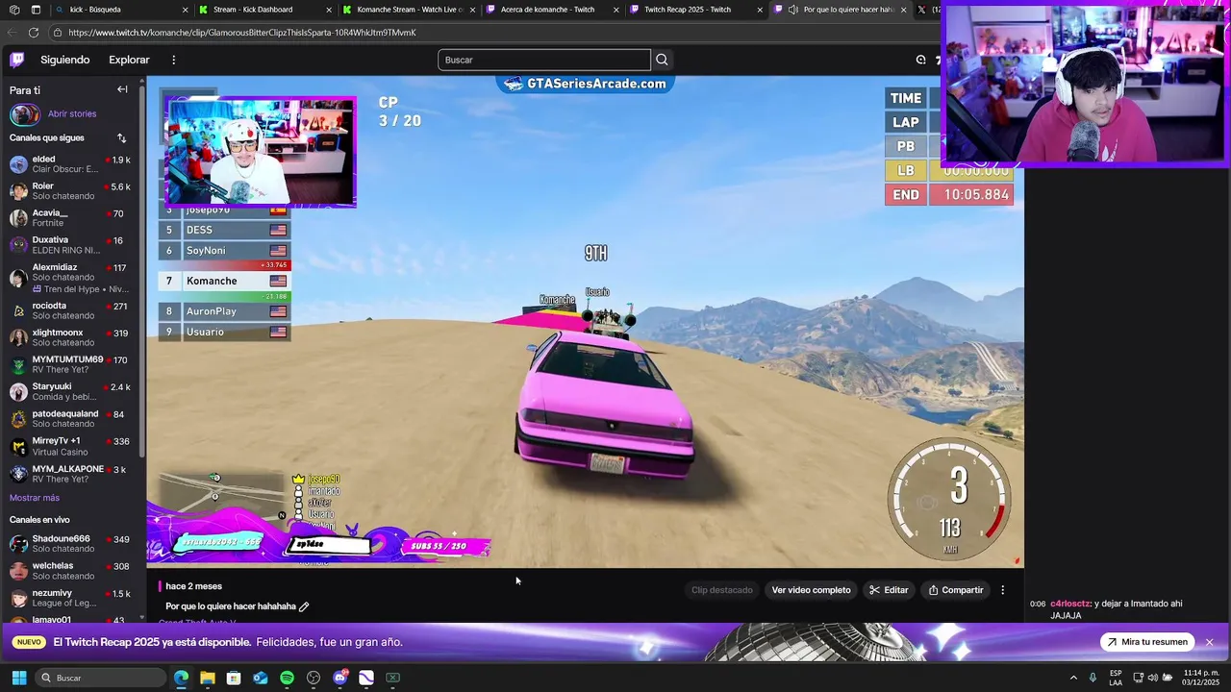Collapse the Para ti sidebar
This screenshot has width=1231, height=692.
[x=122, y=89]
